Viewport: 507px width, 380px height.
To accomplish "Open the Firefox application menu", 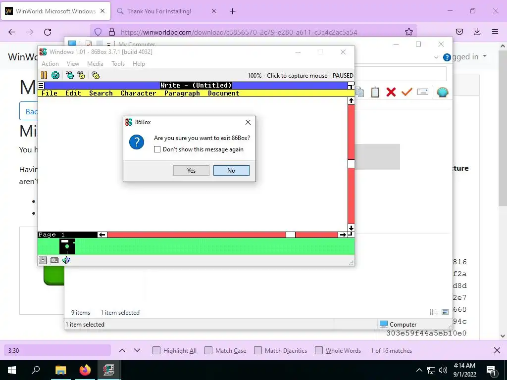I will (x=495, y=32).
